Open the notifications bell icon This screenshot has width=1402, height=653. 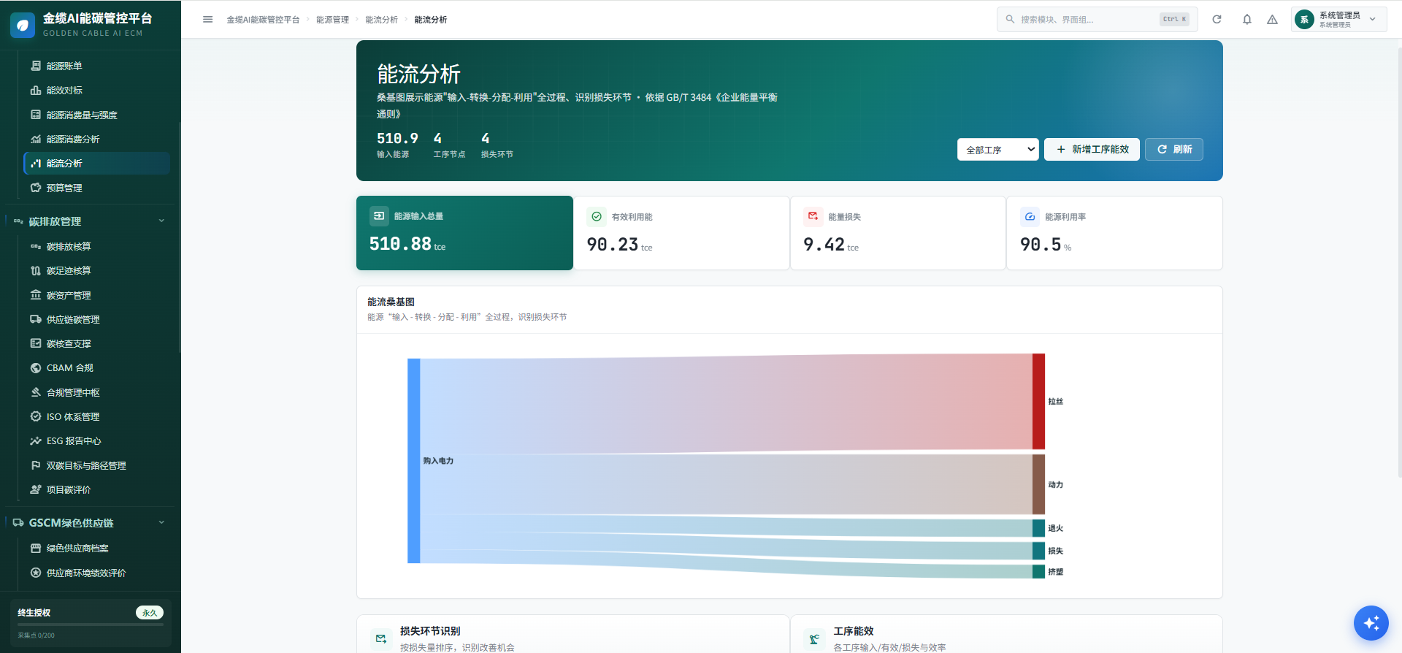tap(1247, 20)
